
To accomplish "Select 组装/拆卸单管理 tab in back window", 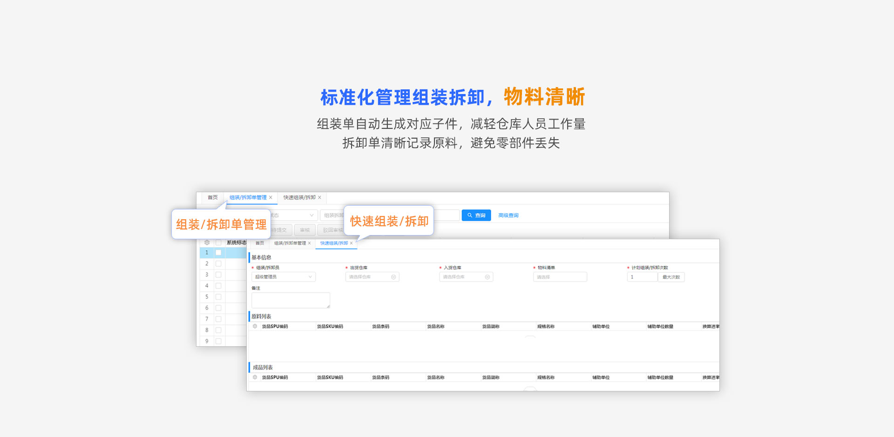I will pyautogui.click(x=248, y=197).
